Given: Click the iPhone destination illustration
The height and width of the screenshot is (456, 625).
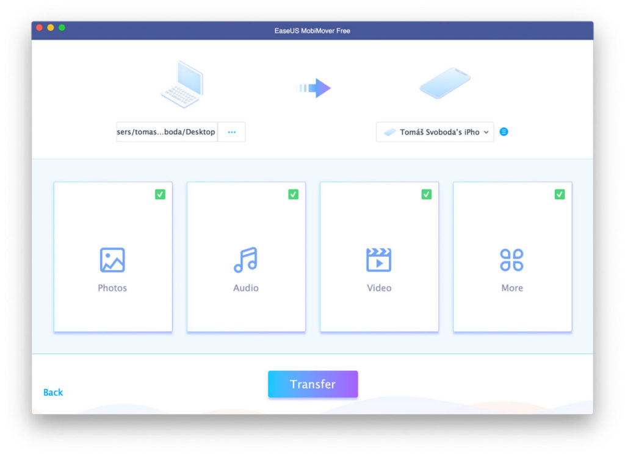Looking at the screenshot, I should 445,83.
